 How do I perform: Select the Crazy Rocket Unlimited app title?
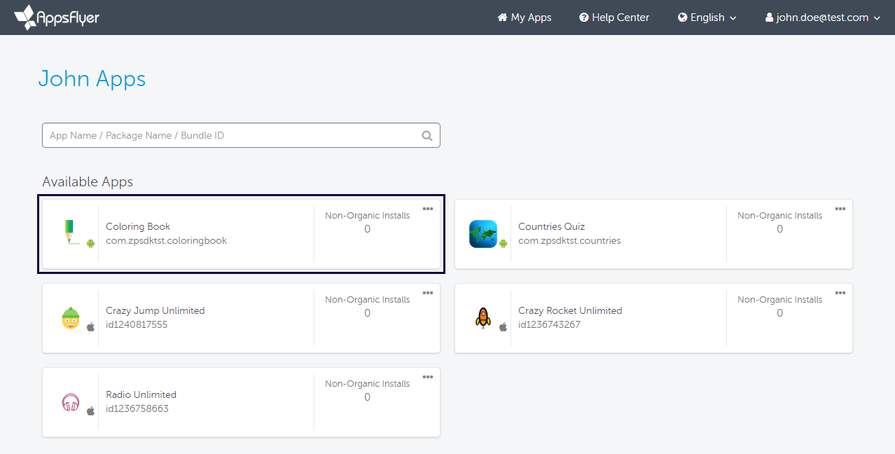pyautogui.click(x=569, y=310)
